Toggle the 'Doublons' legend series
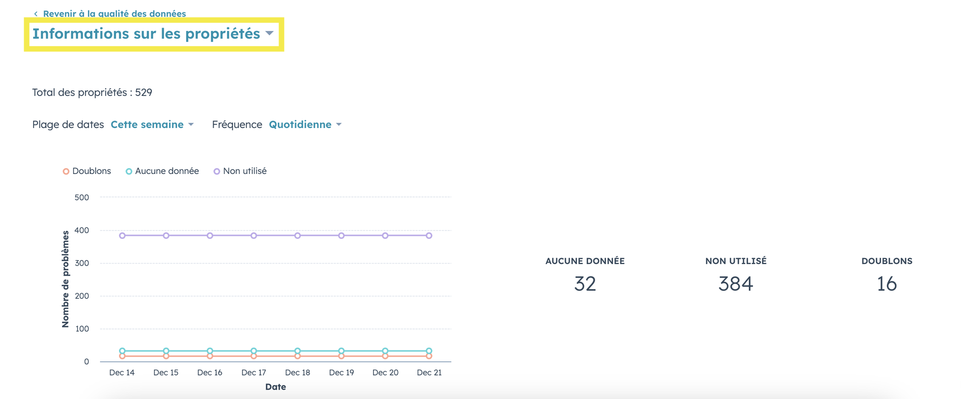The width and height of the screenshot is (961, 399). coord(87,171)
